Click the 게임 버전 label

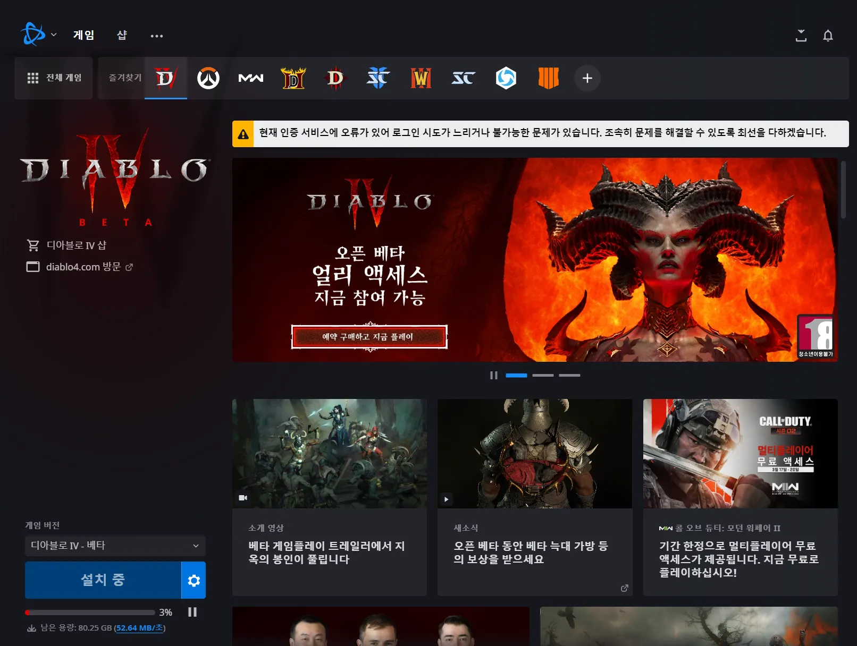43,525
